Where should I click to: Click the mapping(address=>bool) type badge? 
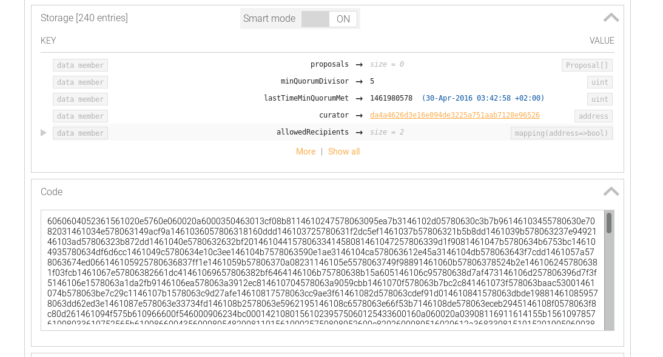tap(561, 133)
